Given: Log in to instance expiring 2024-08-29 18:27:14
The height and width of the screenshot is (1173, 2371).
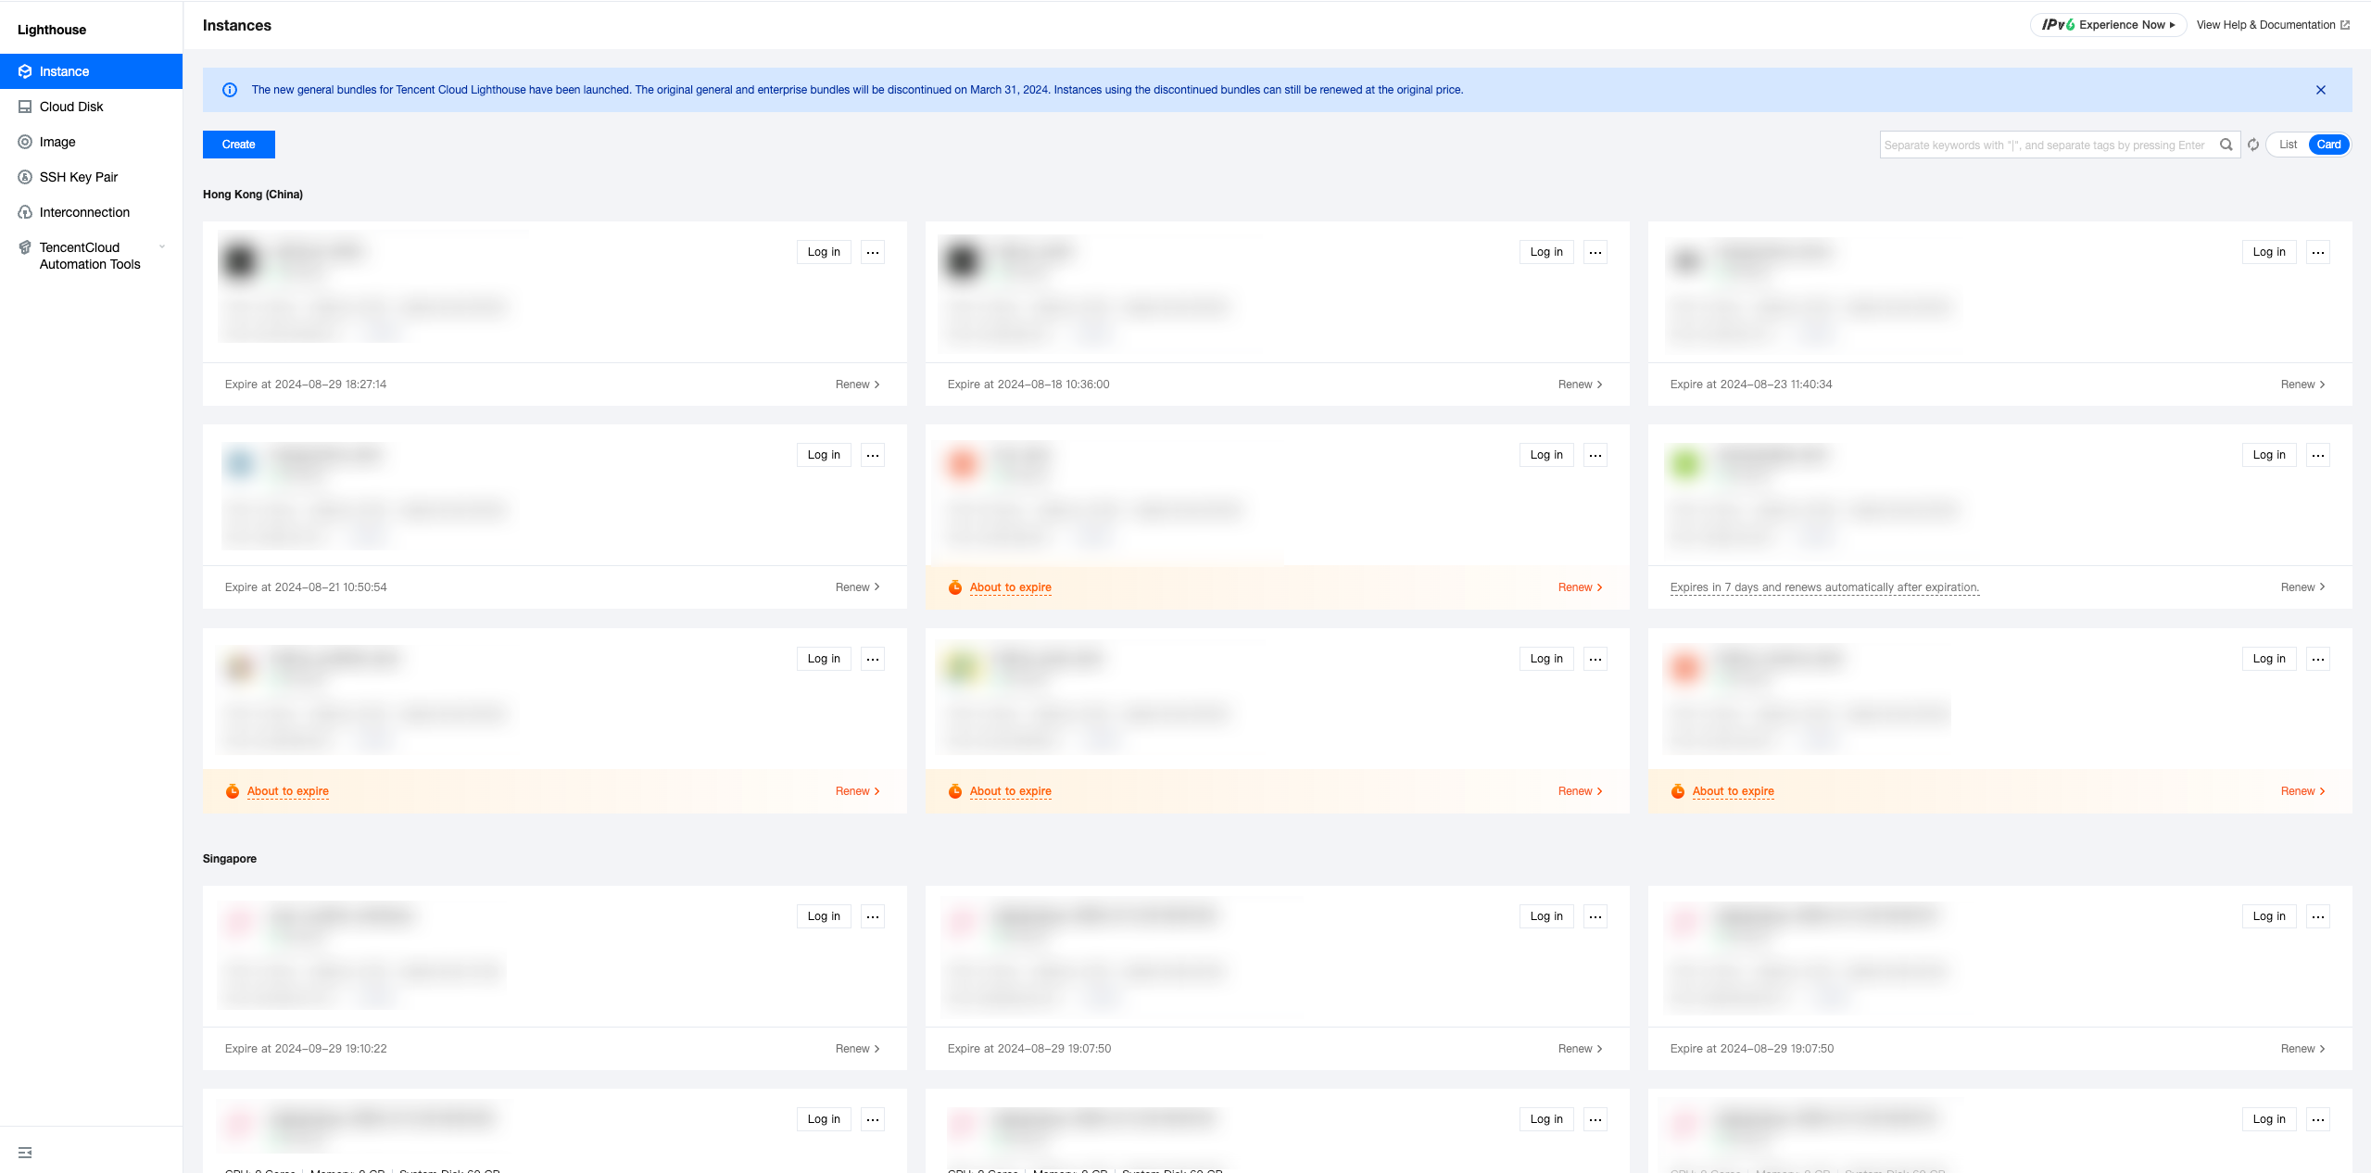Looking at the screenshot, I should (824, 252).
